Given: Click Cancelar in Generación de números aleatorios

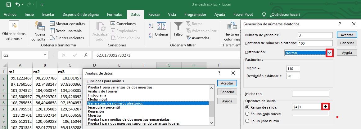Looking at the screenshot, I should point(347,43).
